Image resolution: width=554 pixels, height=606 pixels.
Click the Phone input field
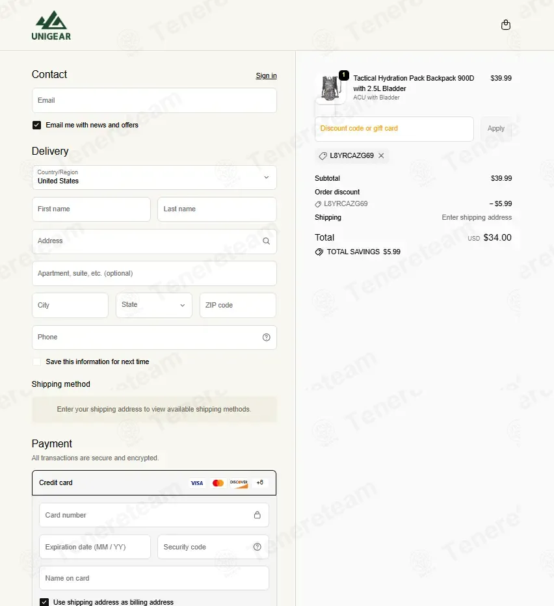pos(154,337)
